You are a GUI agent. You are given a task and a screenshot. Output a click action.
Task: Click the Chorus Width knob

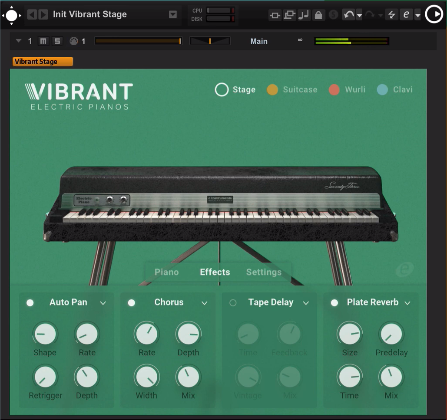[x=147, y=377]
